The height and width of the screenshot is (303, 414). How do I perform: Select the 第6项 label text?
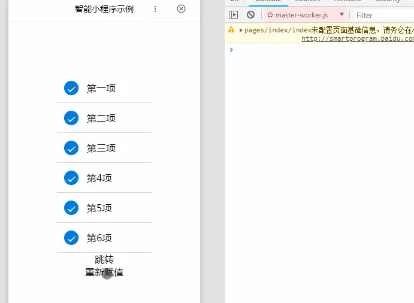click(x=99, y=238)
